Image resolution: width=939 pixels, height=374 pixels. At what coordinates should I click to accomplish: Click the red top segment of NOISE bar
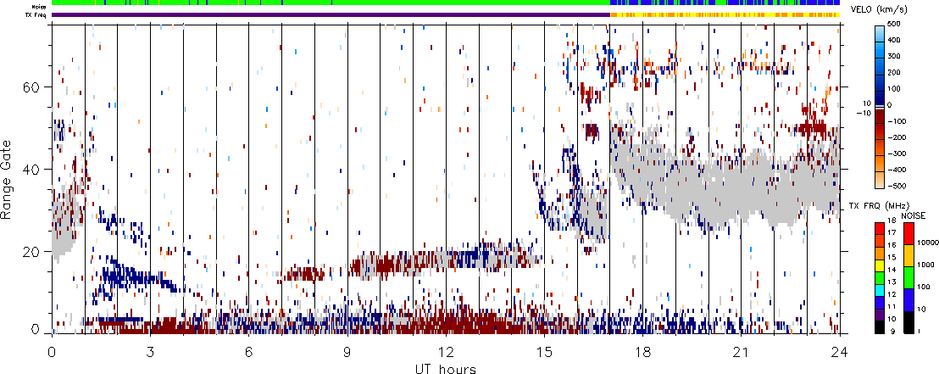coord(909,233)
